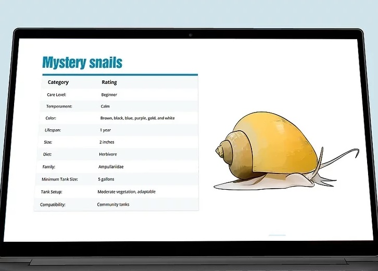This screenshot has height=271, width=378.
Task: Select the Category column header
Action: pos(58,82)
